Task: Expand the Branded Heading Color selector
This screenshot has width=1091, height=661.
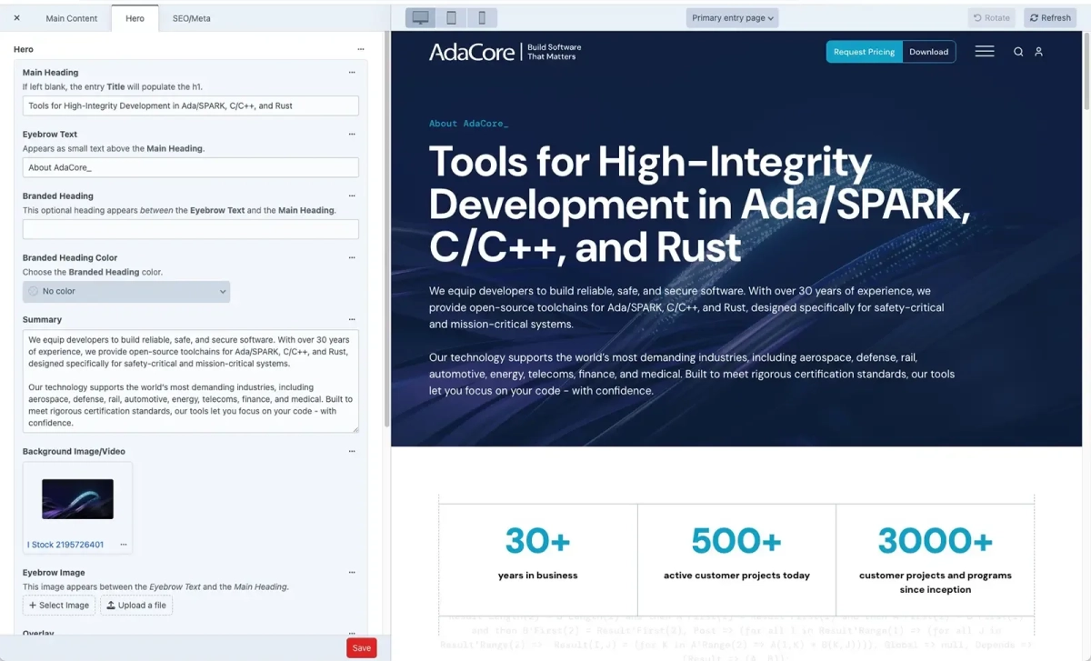Action: click(126, 291)
